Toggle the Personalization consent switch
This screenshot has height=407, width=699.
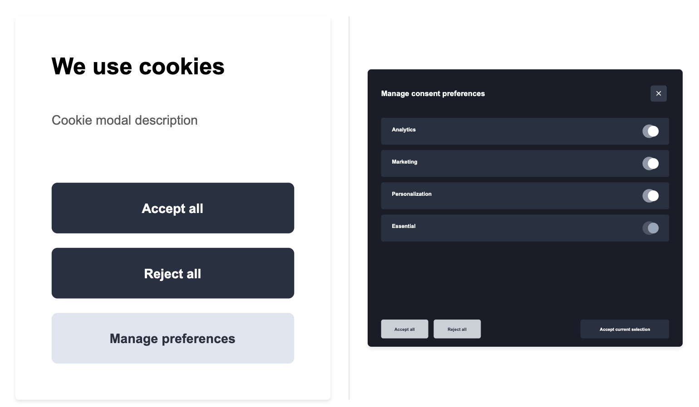[650, 196]
